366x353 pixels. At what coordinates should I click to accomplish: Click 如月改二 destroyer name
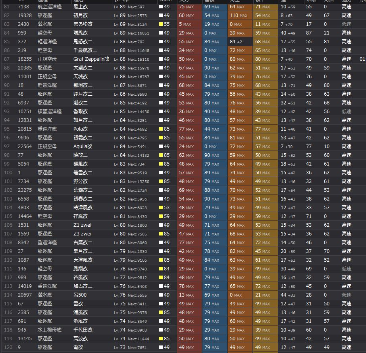click(83, 120)
